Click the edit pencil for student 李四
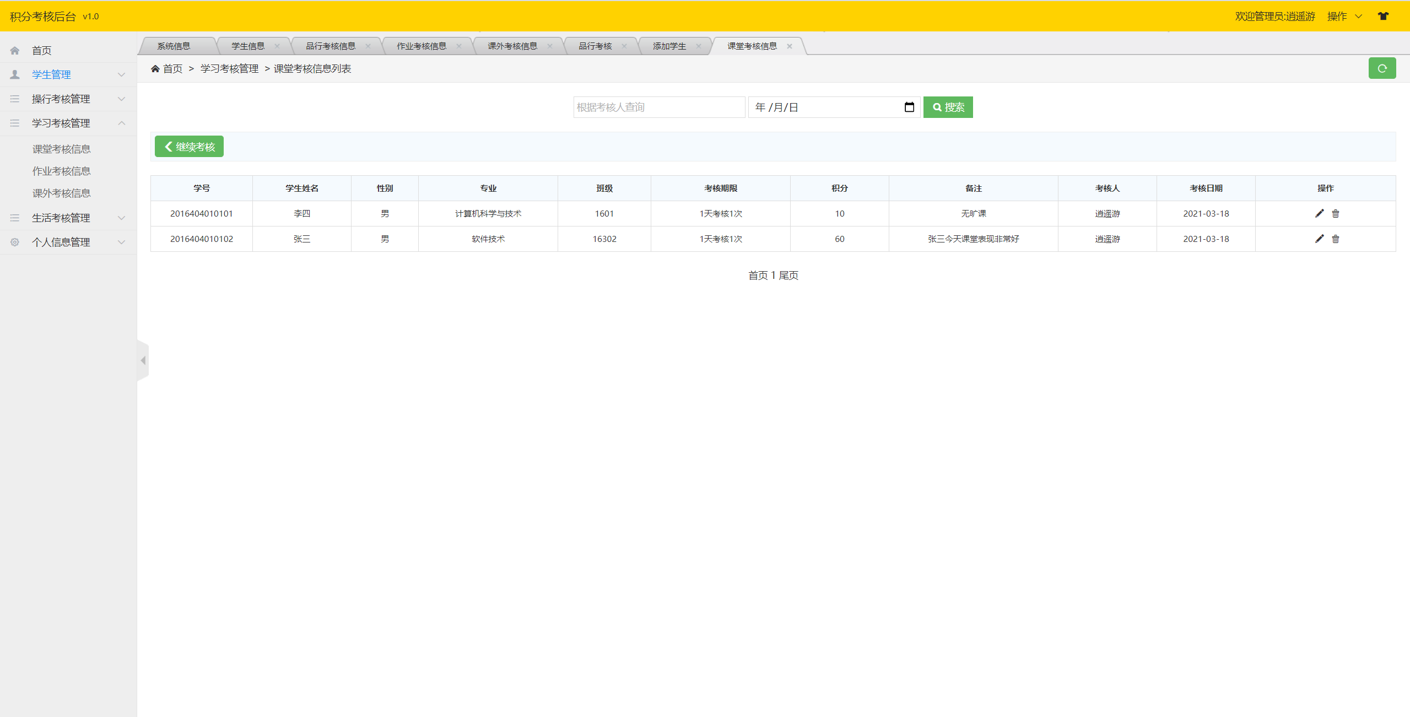The height and width of the screenshot is (717, 1410). 1319,213
